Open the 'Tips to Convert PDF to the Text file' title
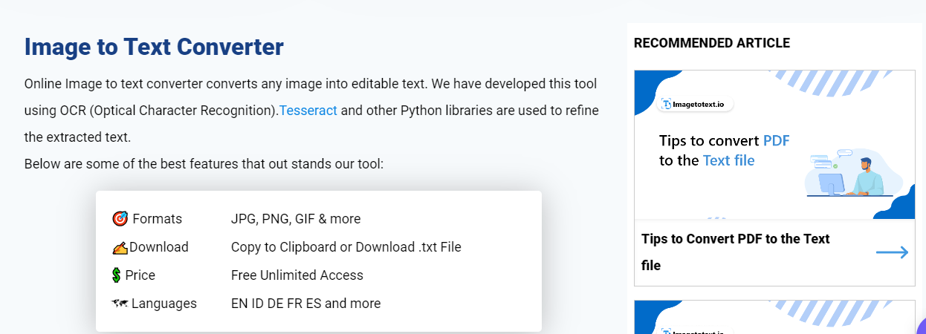This screenshot has width=926, height=334. (736, 252)
